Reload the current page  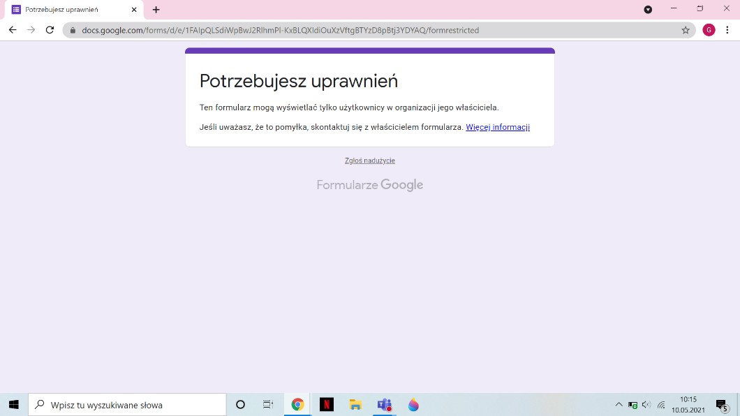(50, 30)
